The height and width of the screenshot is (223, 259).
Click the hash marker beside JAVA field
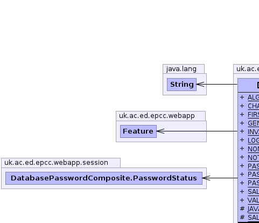pos(242,208)
